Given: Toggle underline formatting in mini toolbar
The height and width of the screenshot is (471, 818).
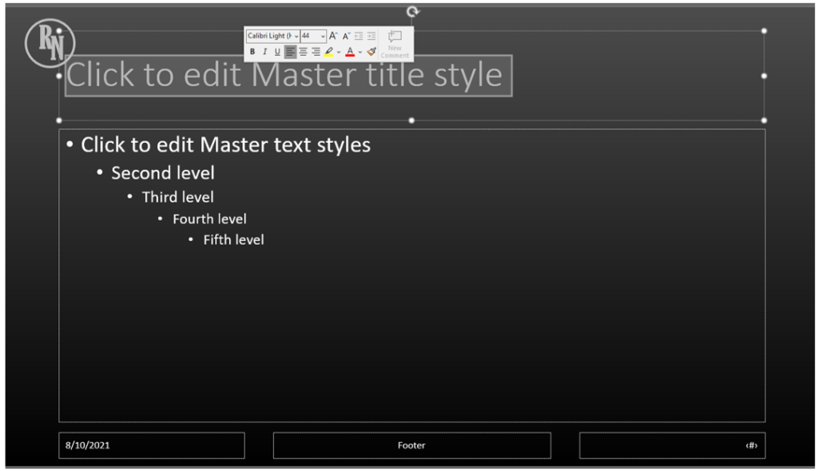Looking at the screenshot, I should click(x=277, y=52).
